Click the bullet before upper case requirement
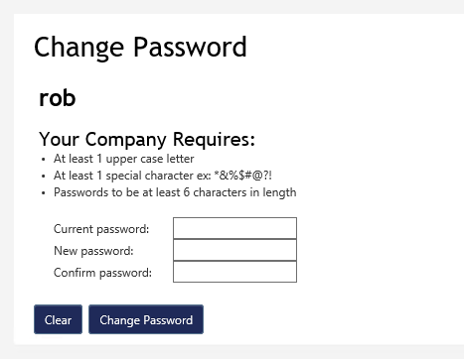Image resolution: width=464 pixels, height=359 pixels. click(x=44, y=160)
